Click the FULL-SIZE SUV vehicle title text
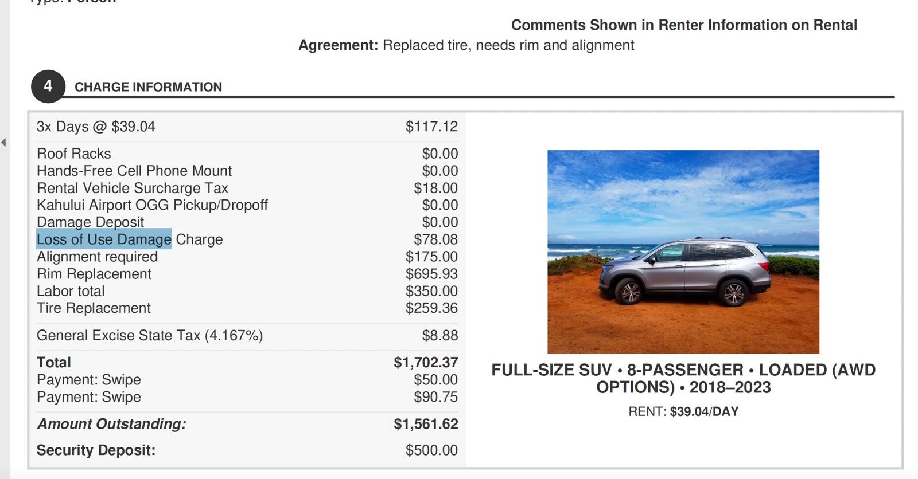 pos(683,378)
